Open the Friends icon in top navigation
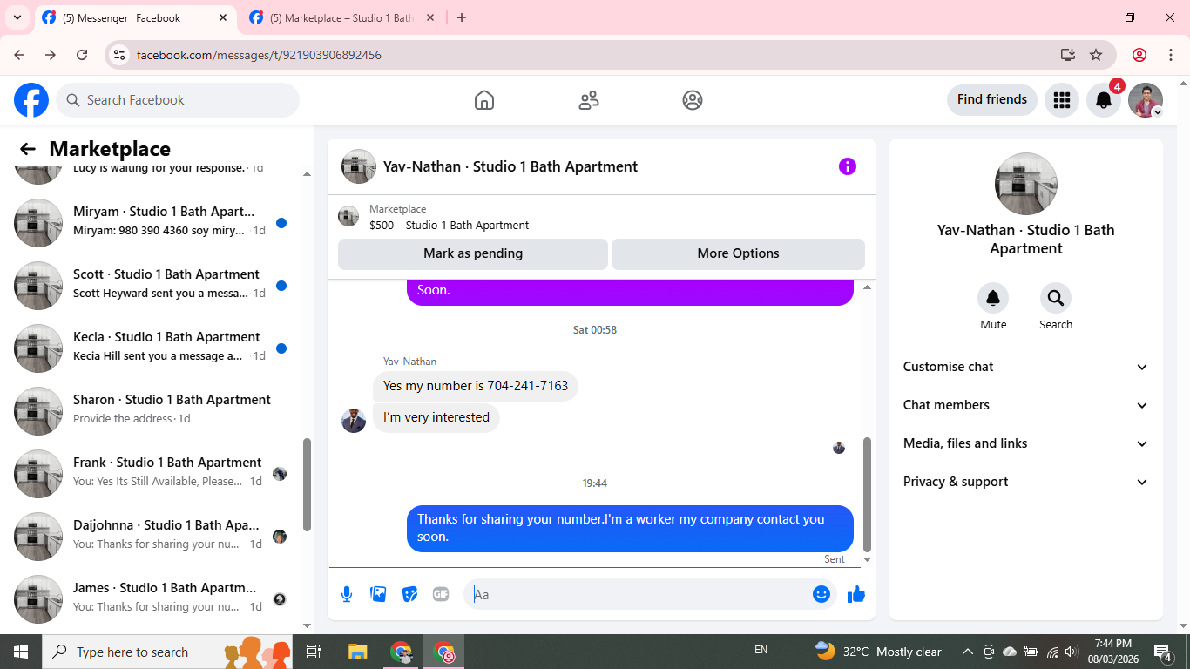 click(589, 100)
